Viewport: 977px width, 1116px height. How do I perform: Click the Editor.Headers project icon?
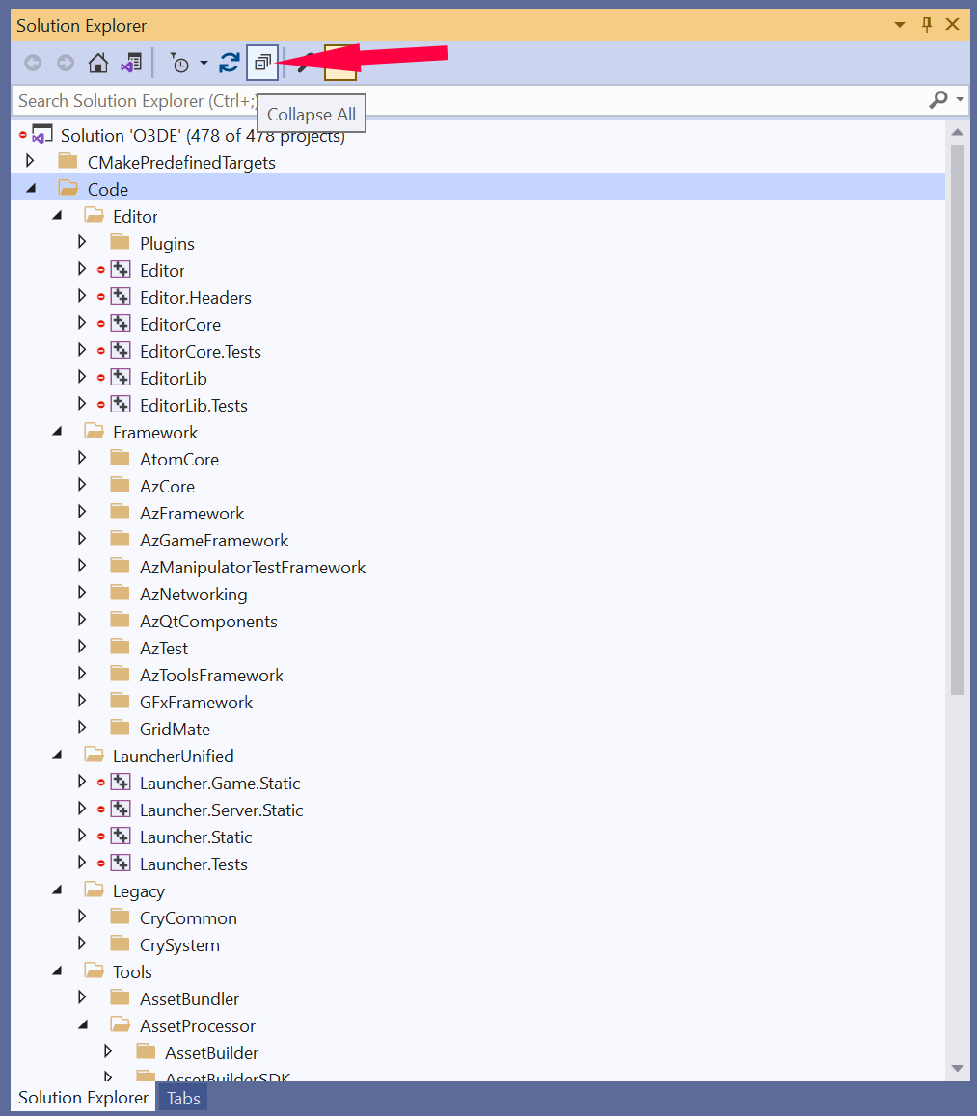[x=121, y=296]
